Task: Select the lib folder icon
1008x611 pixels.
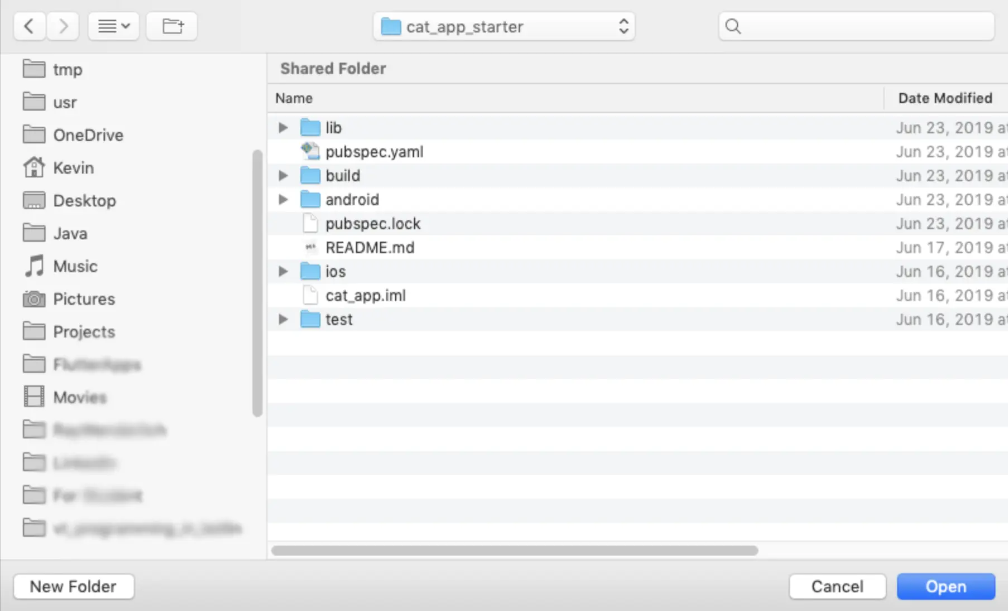Action: pyautogui.click(x=310, y=128)
